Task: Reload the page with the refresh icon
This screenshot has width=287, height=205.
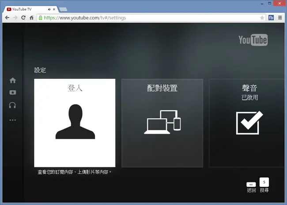Action: point(23,18)
